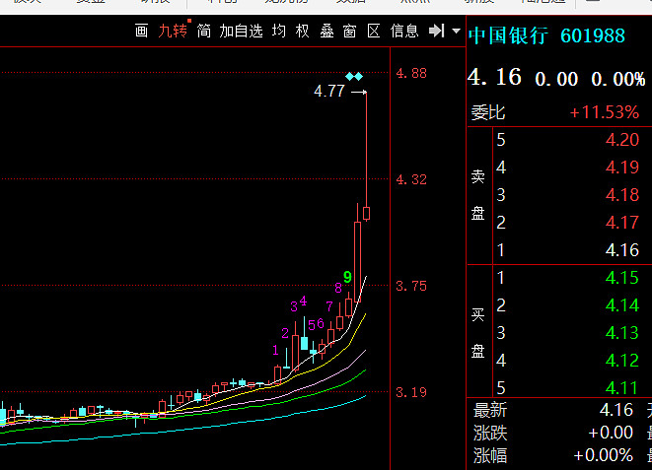Click the 最新 4.16 value
652x470 pixels.
pyautogui.click(x=616, y=410)
